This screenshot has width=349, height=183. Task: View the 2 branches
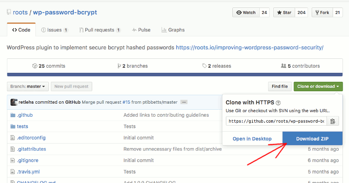133,66
